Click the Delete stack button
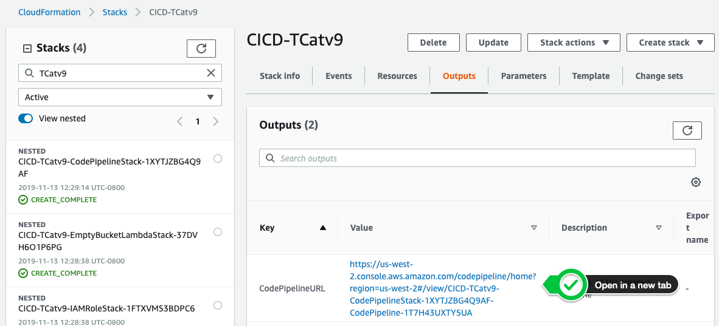Screen dimensions: 719x326 point(433,42)
